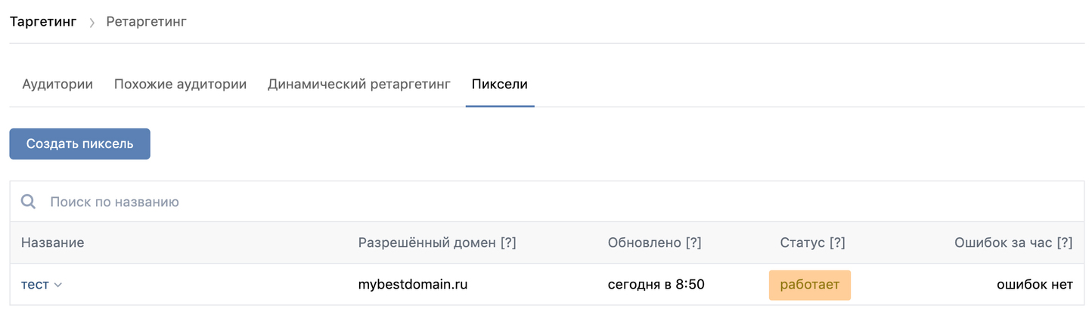Click the Название column header
This screenshot has width=1089, height=315.
click(53, 242)
